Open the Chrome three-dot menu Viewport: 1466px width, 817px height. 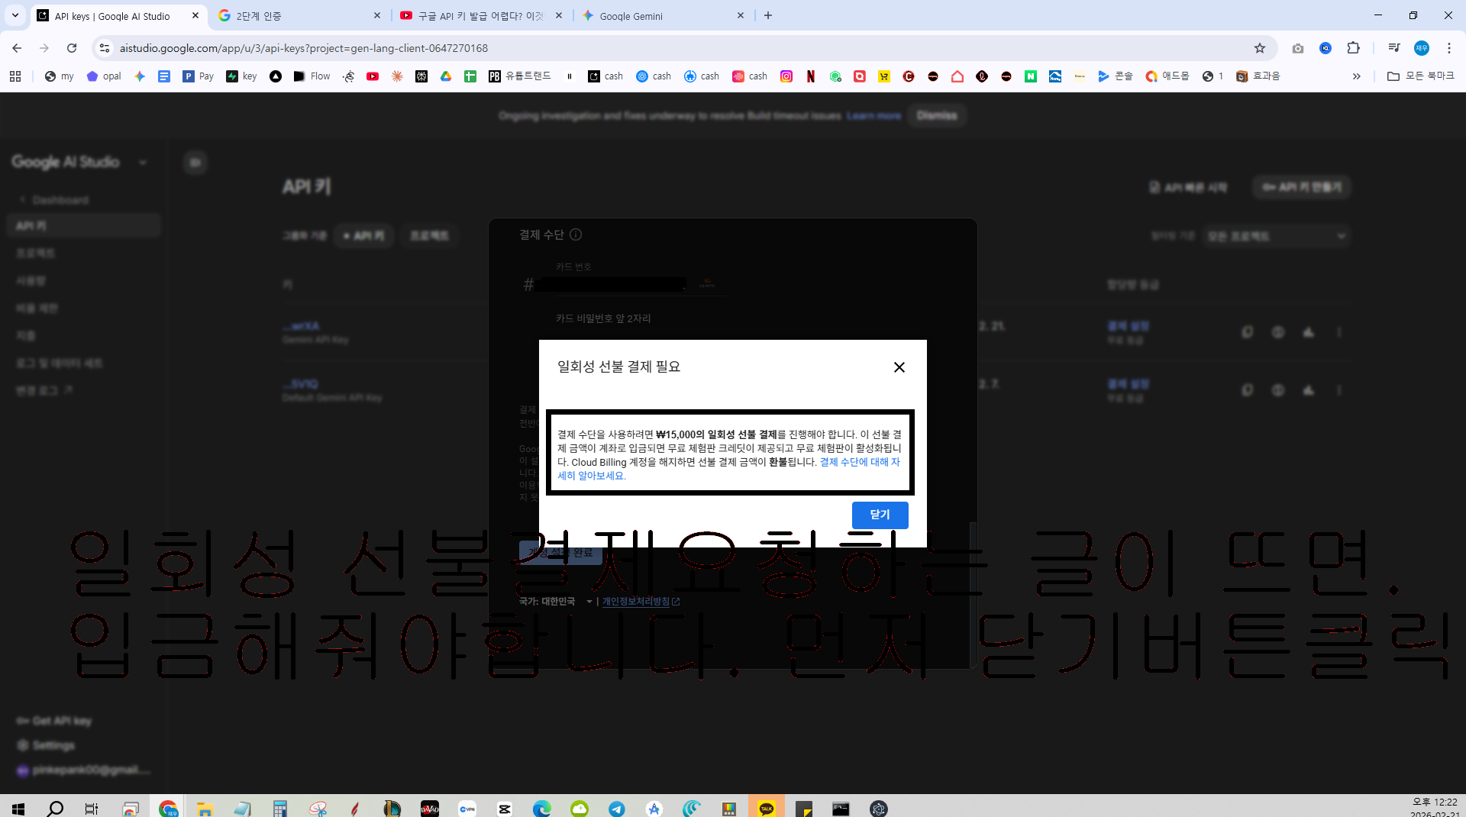1449,48
